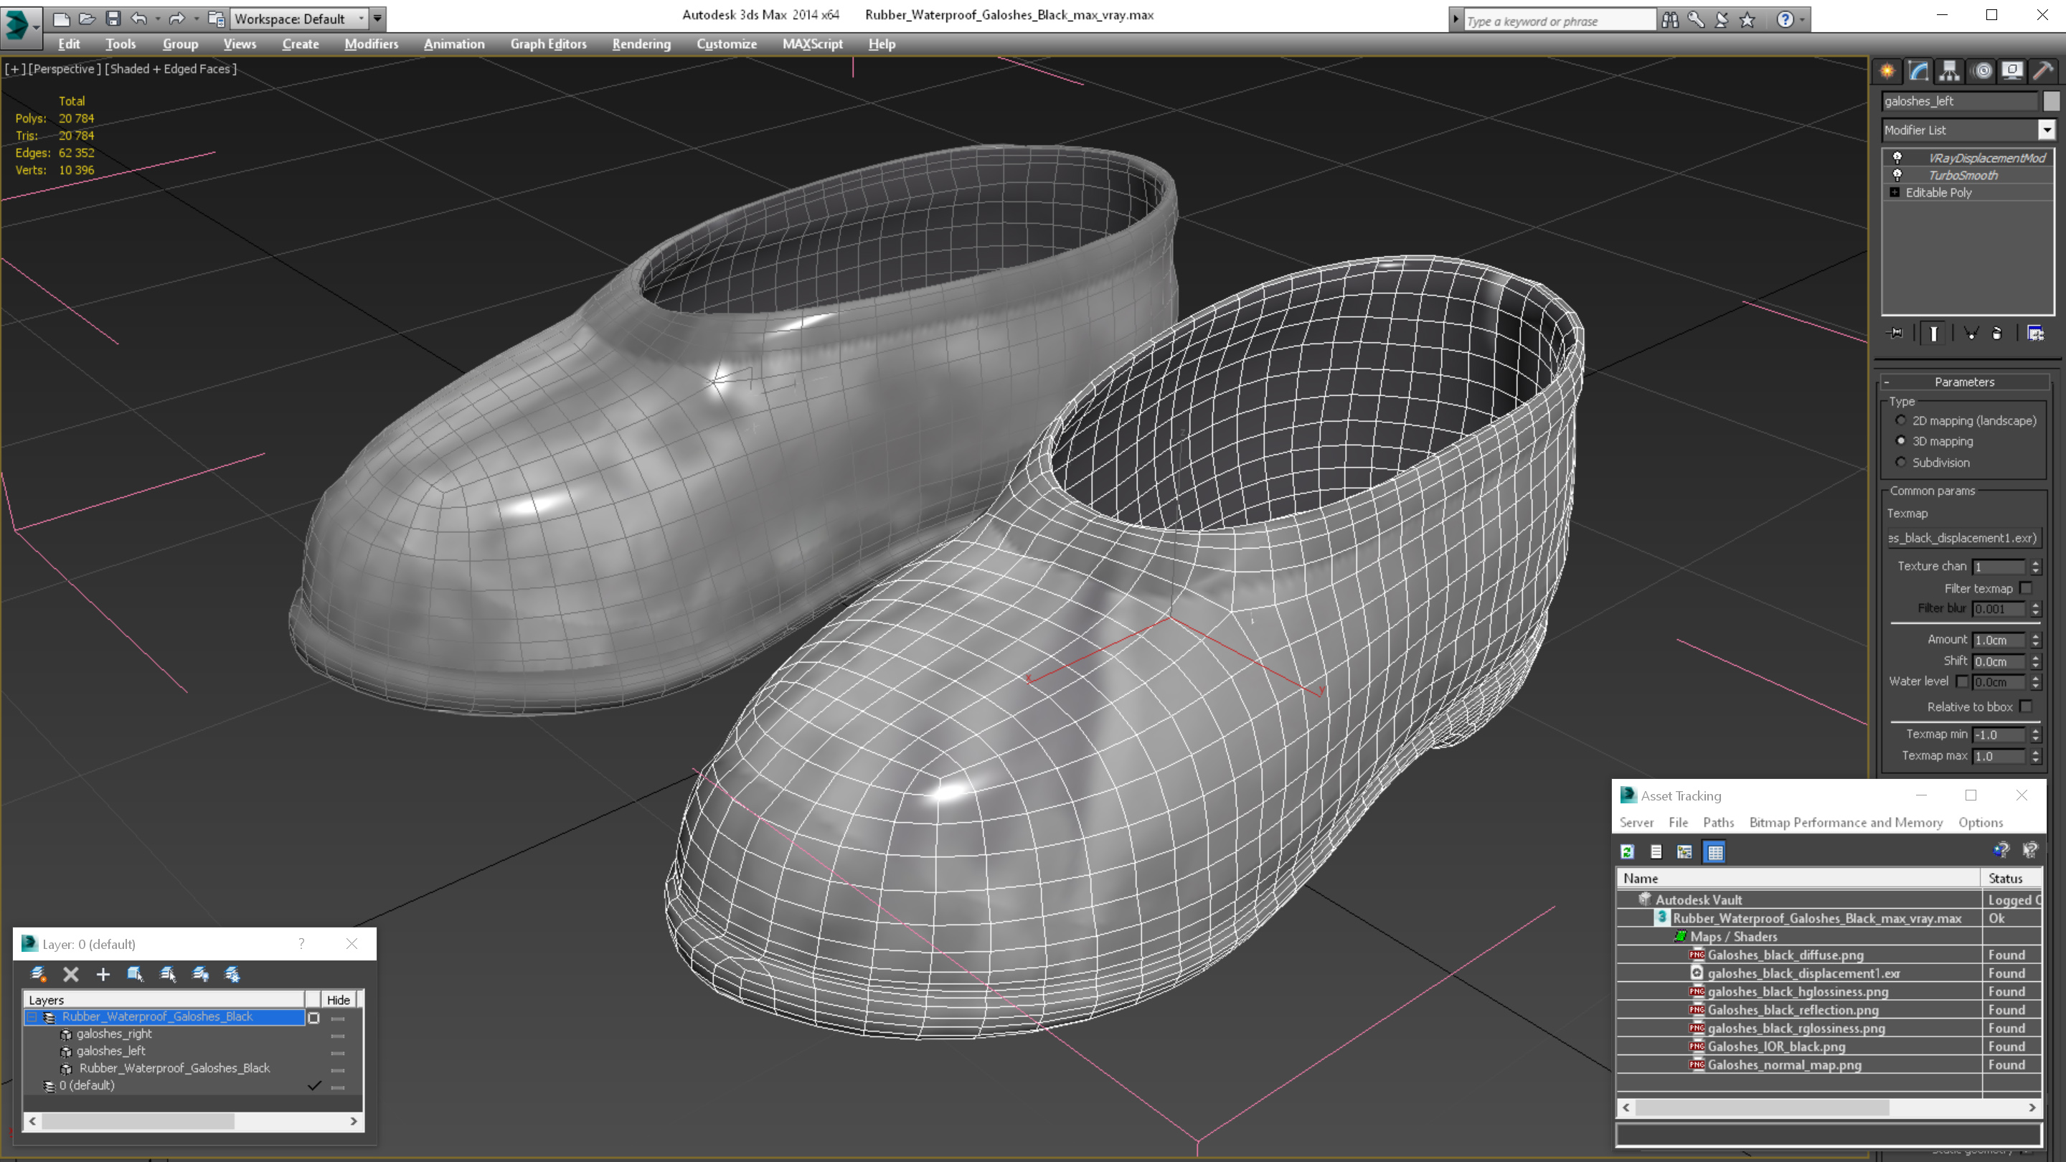Click the Shaded + Edged Faces viewport label
Viewport: 2066px width, 1162px height.
point(171,69)
